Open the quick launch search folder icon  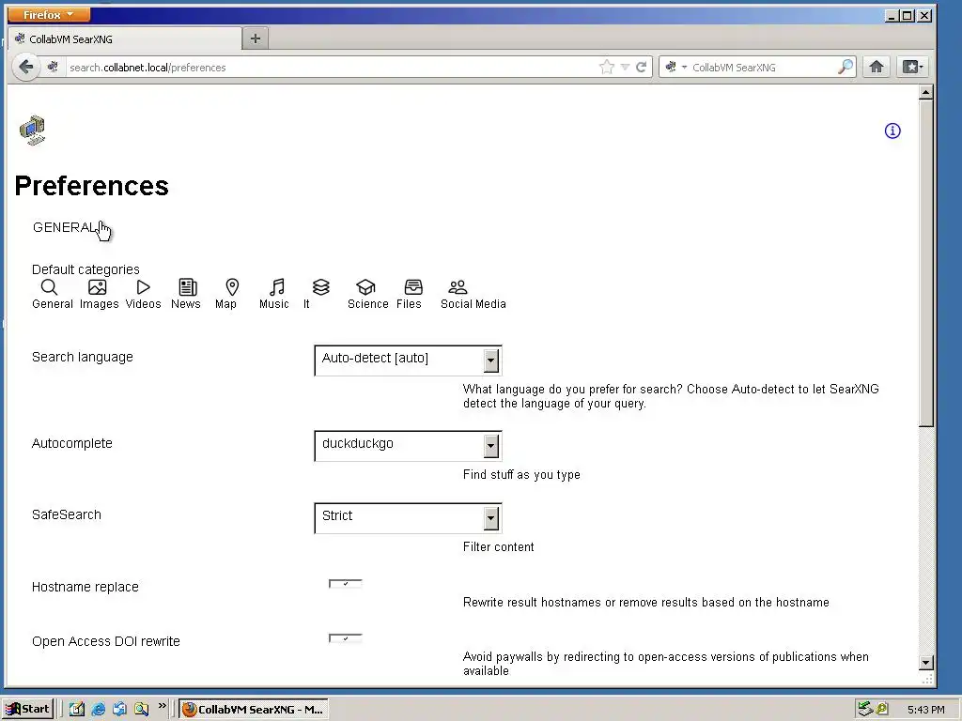142,710
